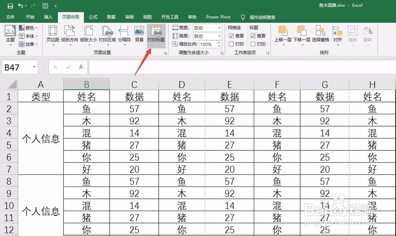Switch to the Developer (开发工具) tab
The height and width of the screenshot is (236, 396).
[x=170, y=17]
